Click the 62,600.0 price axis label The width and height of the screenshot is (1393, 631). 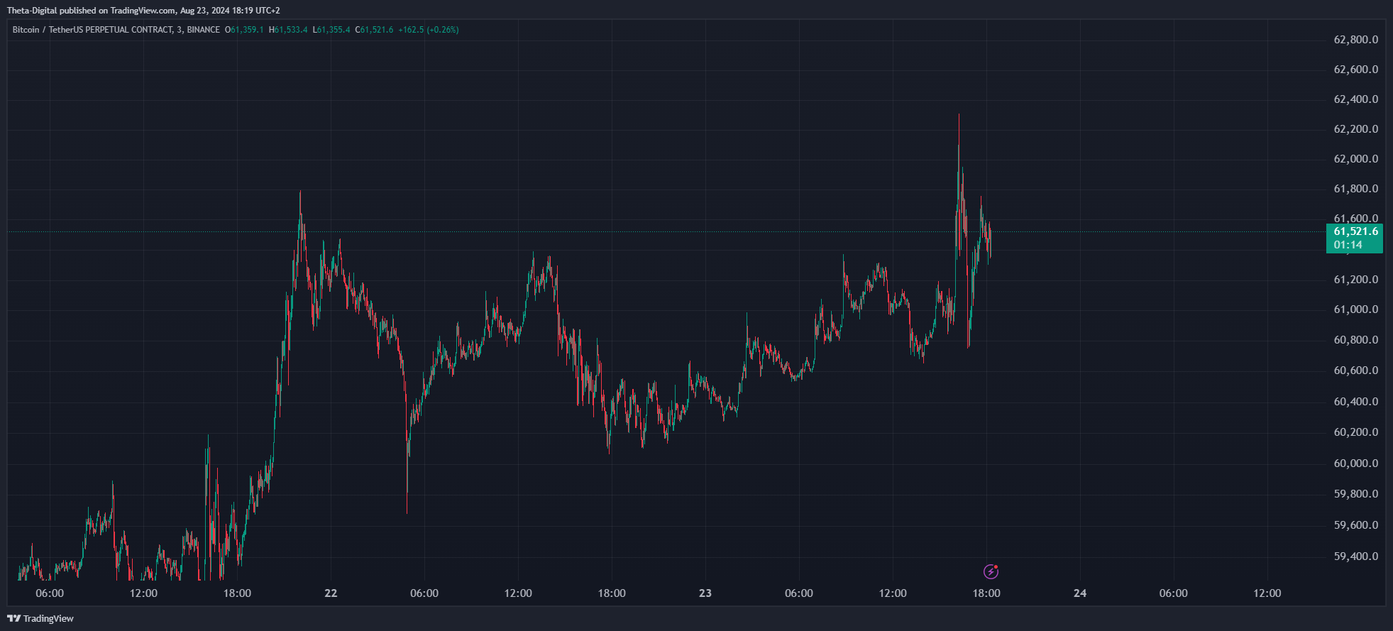click(x=1356, y=70)
